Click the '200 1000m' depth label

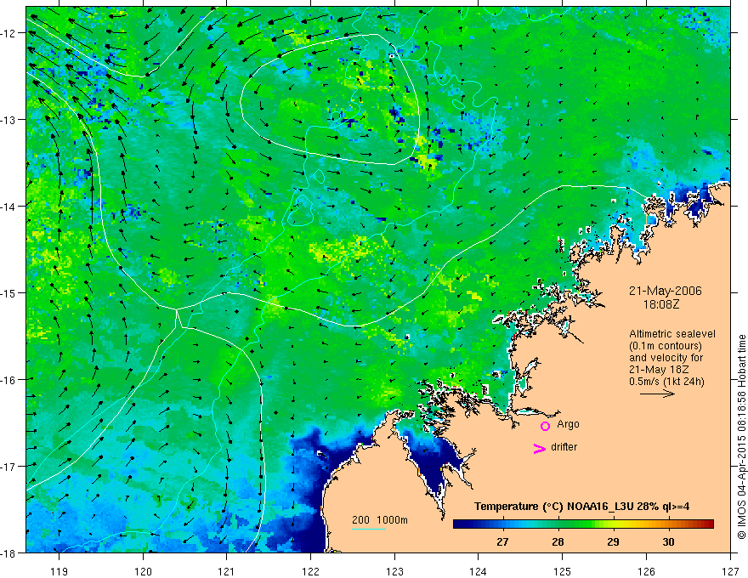click(x=380, y=520)
